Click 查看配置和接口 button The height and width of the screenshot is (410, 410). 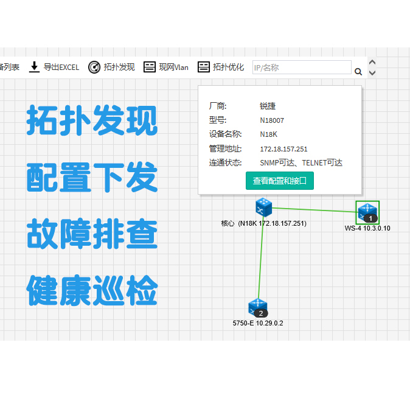[x=280, y=181]
